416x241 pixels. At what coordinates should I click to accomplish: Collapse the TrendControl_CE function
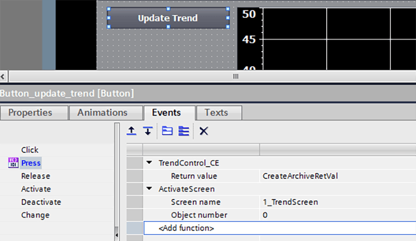coord(149,162)
